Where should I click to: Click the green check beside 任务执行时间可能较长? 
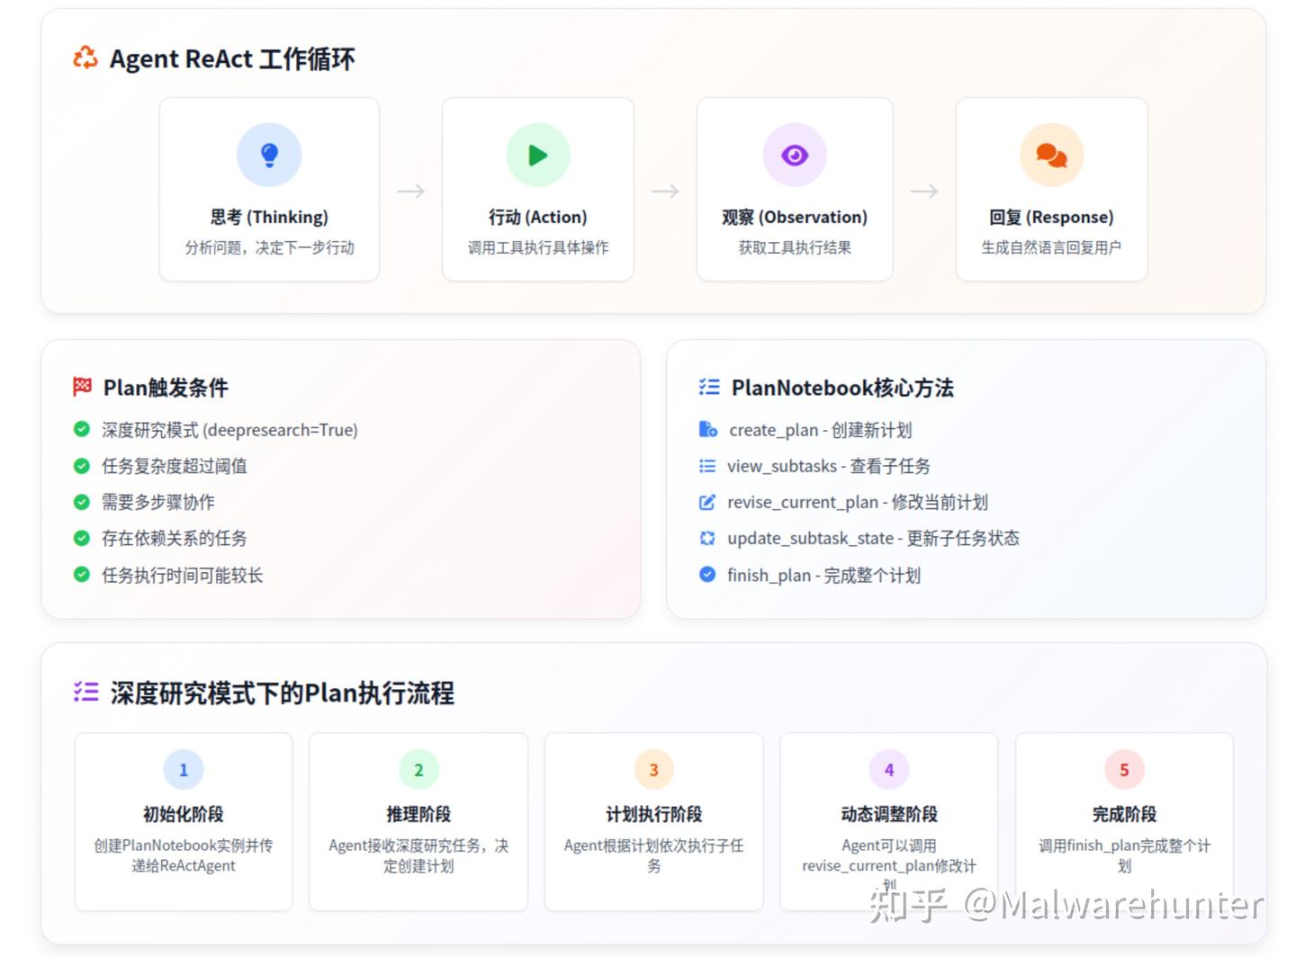click(82, 575)
